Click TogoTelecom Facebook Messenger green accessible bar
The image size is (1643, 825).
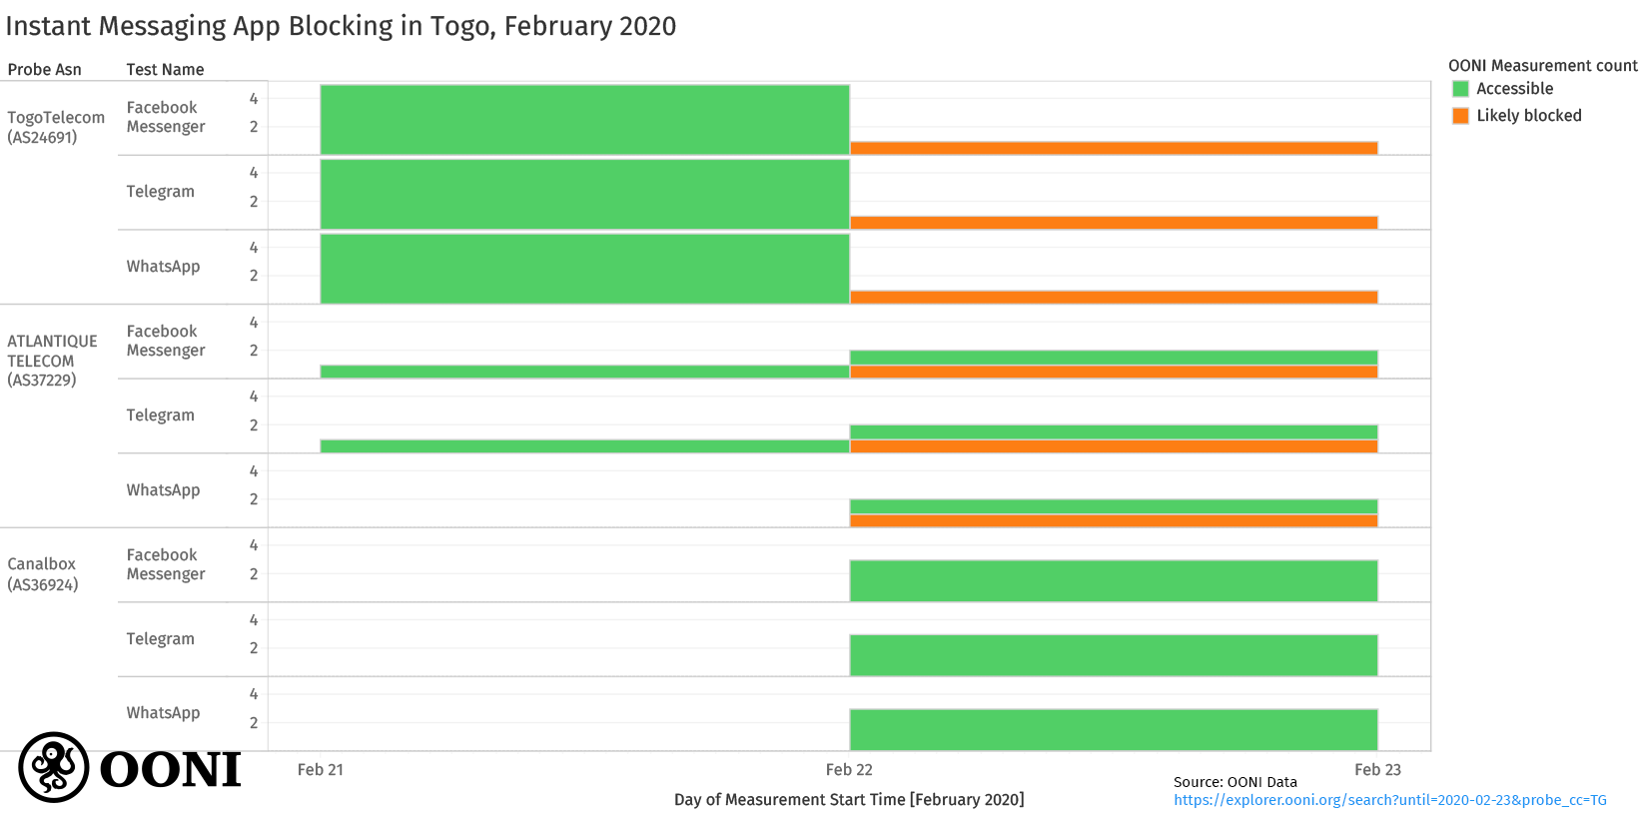pos(584,120)
